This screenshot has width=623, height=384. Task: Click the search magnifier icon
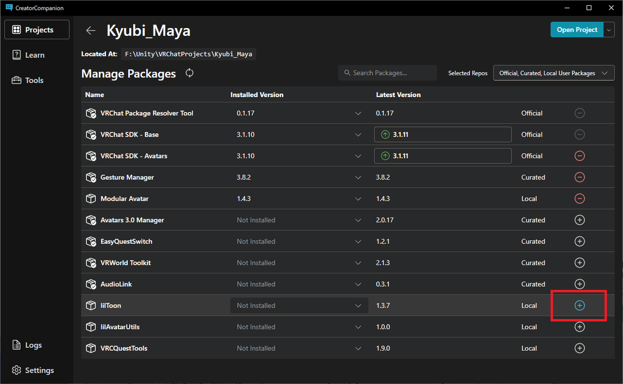(347, 73)
